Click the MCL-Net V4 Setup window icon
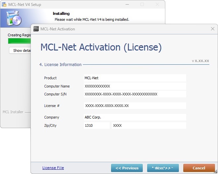Viewport: 218px width, 174px height. click(4, 4)
